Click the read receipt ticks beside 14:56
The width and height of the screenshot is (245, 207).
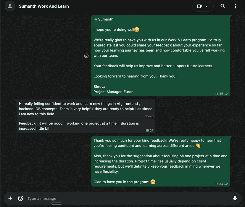[x=226, y=94]
